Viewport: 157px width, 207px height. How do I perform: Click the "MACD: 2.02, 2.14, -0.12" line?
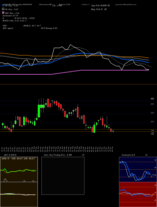pos(14,21)
